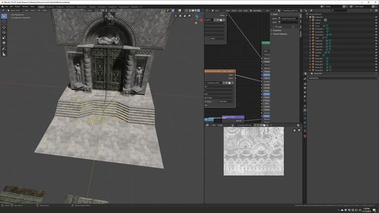The height and width of the screenshot is (213, 379).
Task: Open the Texture properties tab
Action: 305,136
